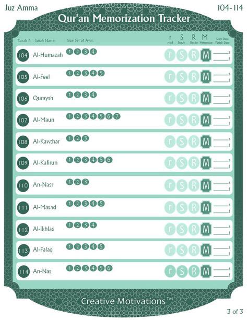Image resolution: width=247 pixels, height=320 pixels.
Task: Fill in the finish date line for An-Nas
Action: (221, 276)
